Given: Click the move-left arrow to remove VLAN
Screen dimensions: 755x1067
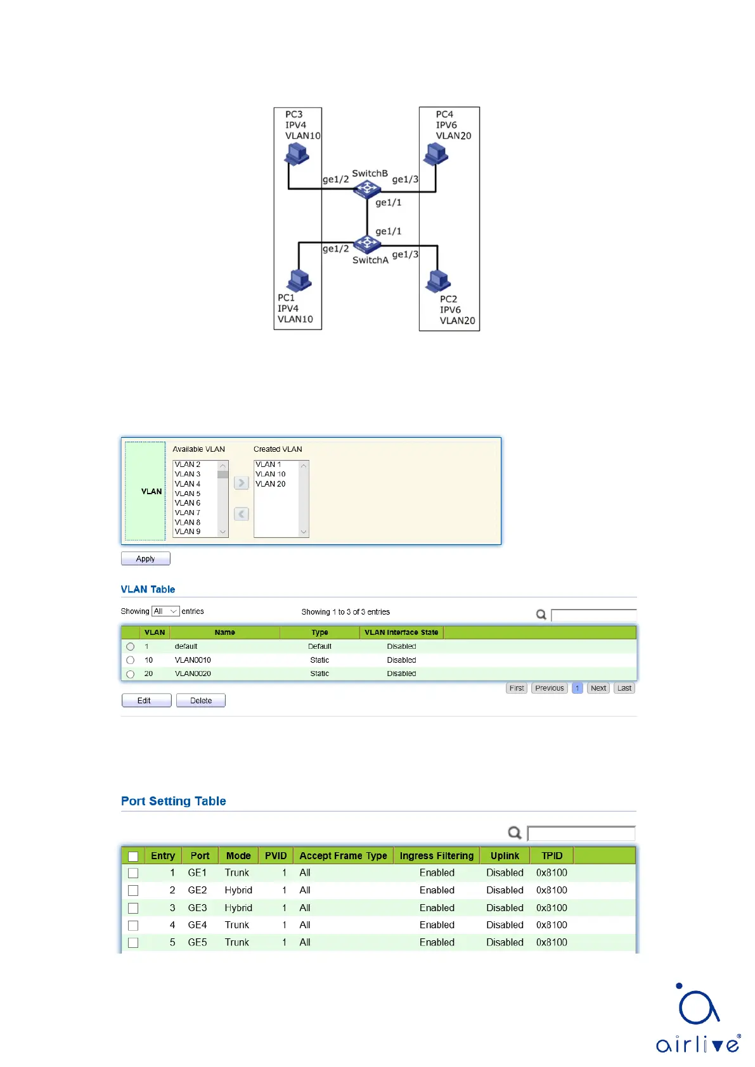Looking at the screenshot, I should pyautogui.click(x=241, y=514).
